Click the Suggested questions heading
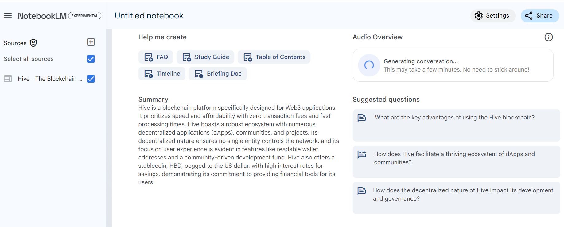Image resolution: width=564 pixels, height=227 pixels. 386,100
